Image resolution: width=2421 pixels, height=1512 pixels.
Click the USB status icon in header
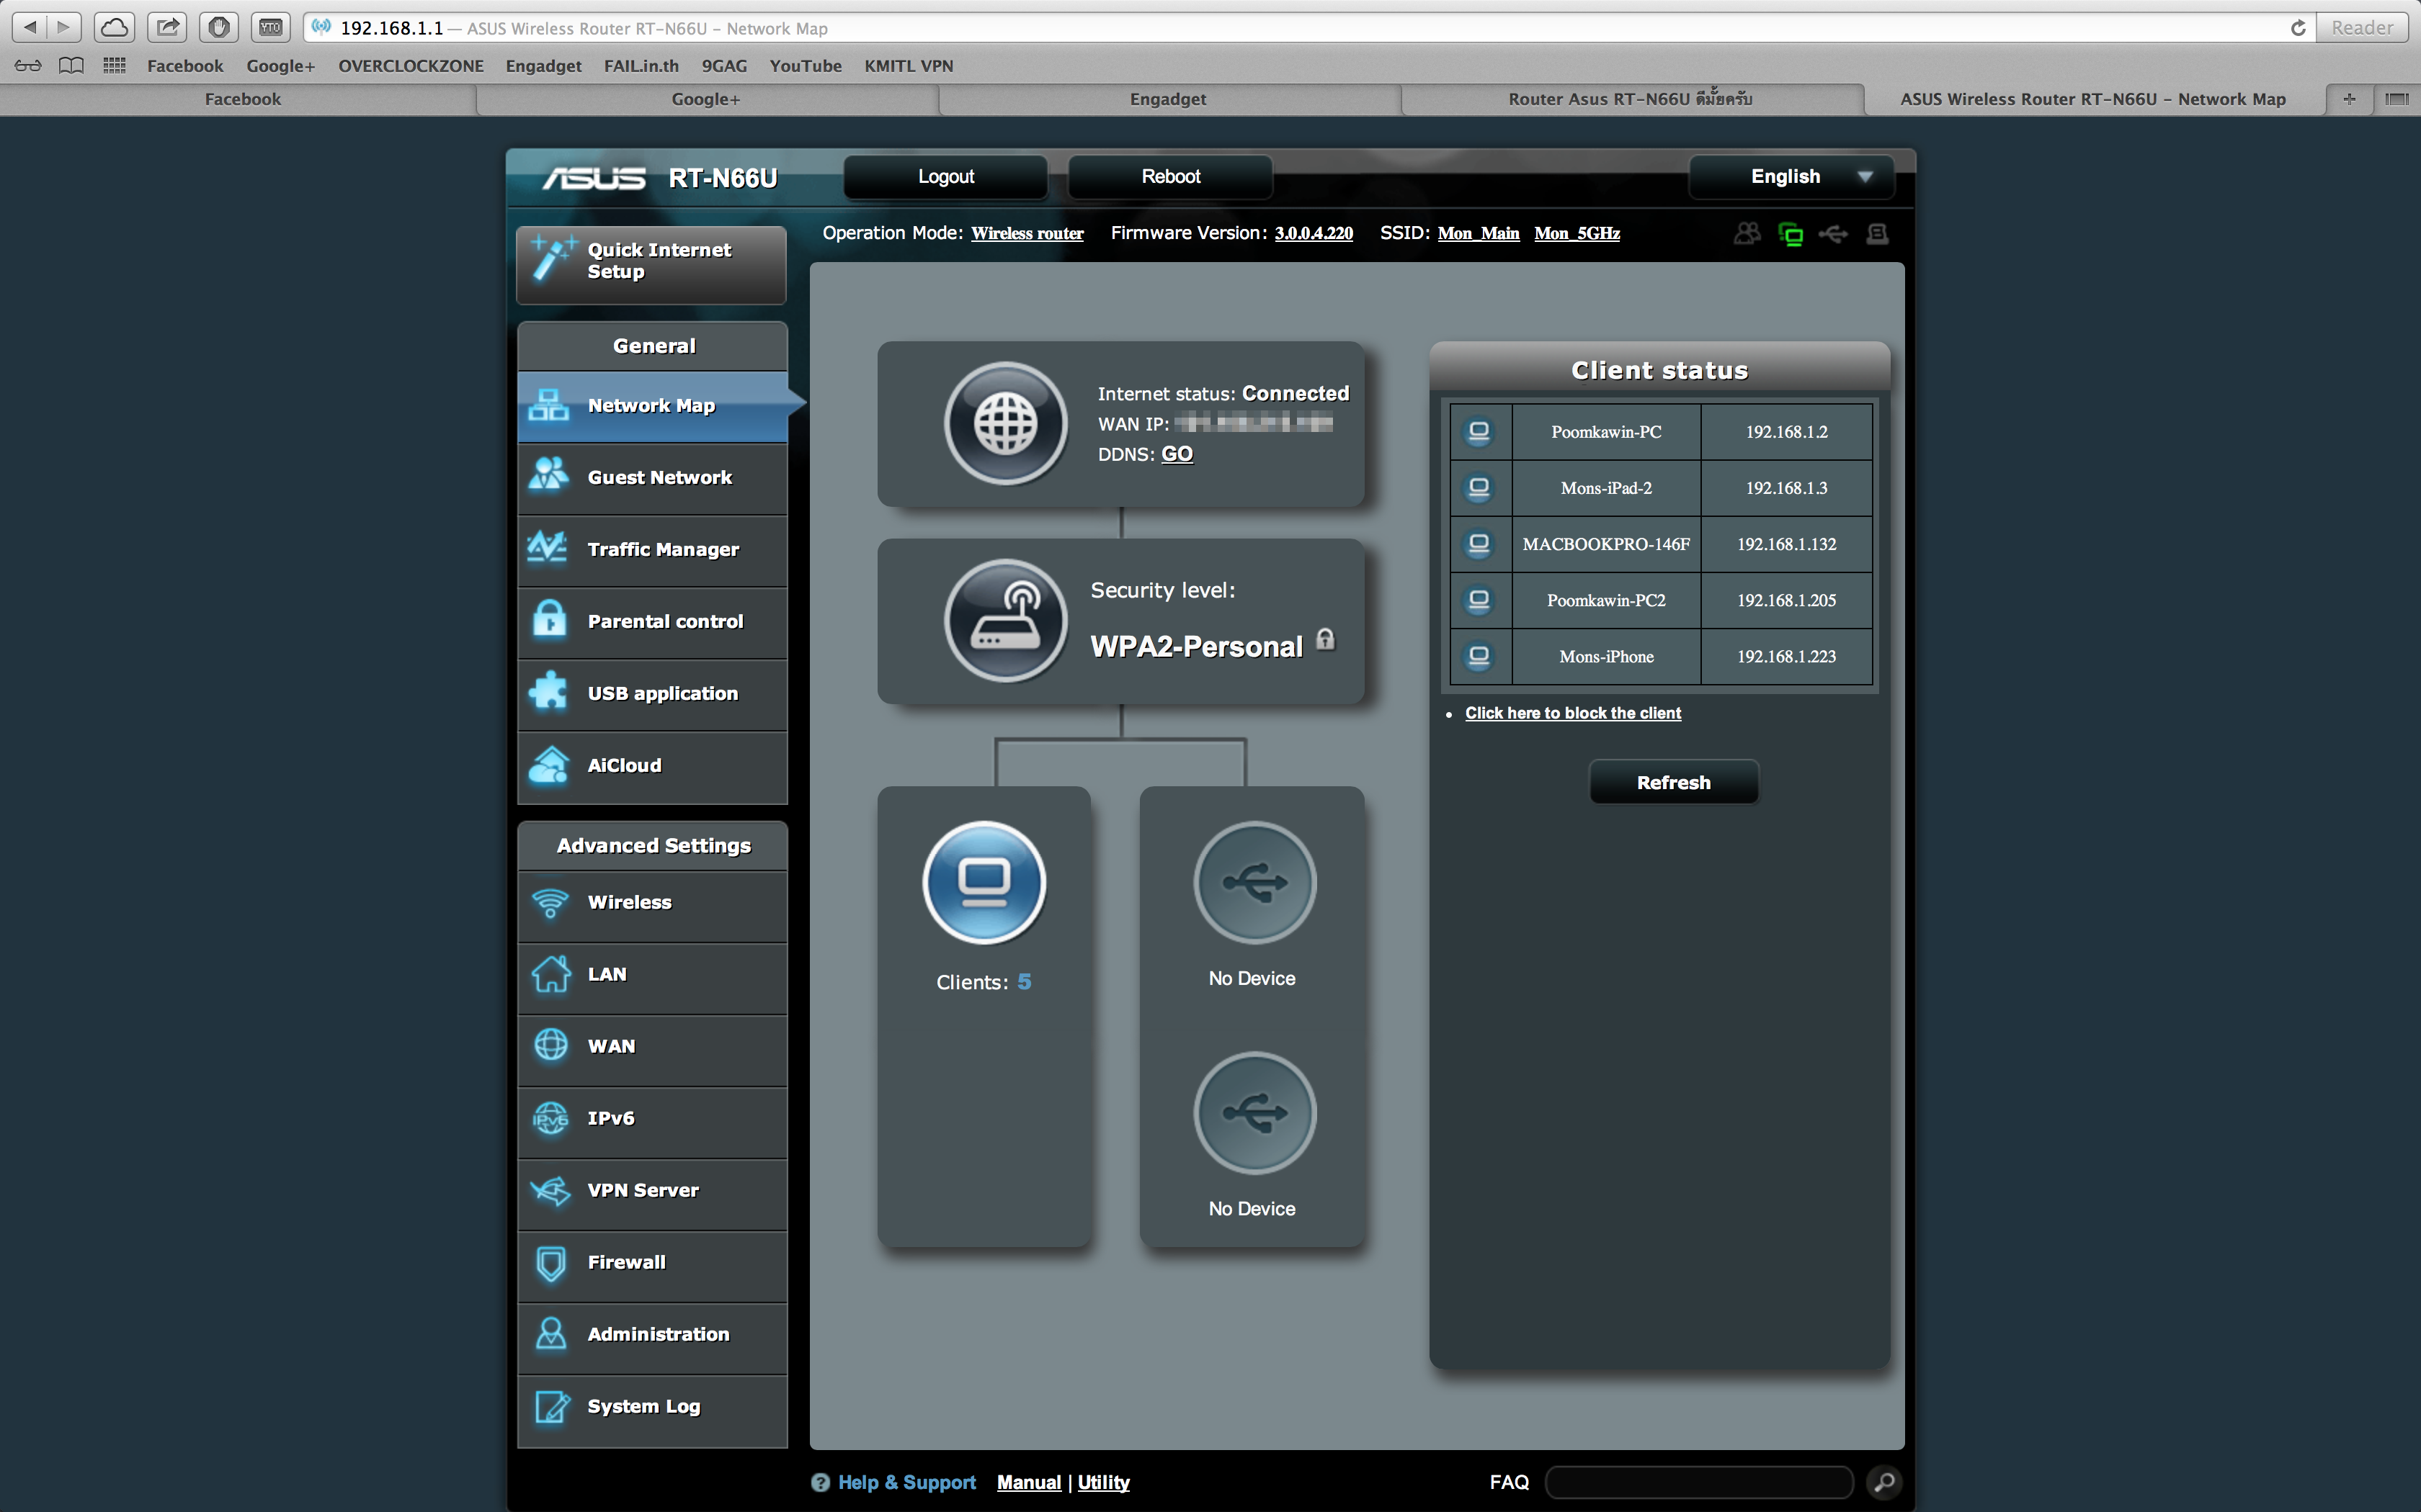tap(1833, 234)
